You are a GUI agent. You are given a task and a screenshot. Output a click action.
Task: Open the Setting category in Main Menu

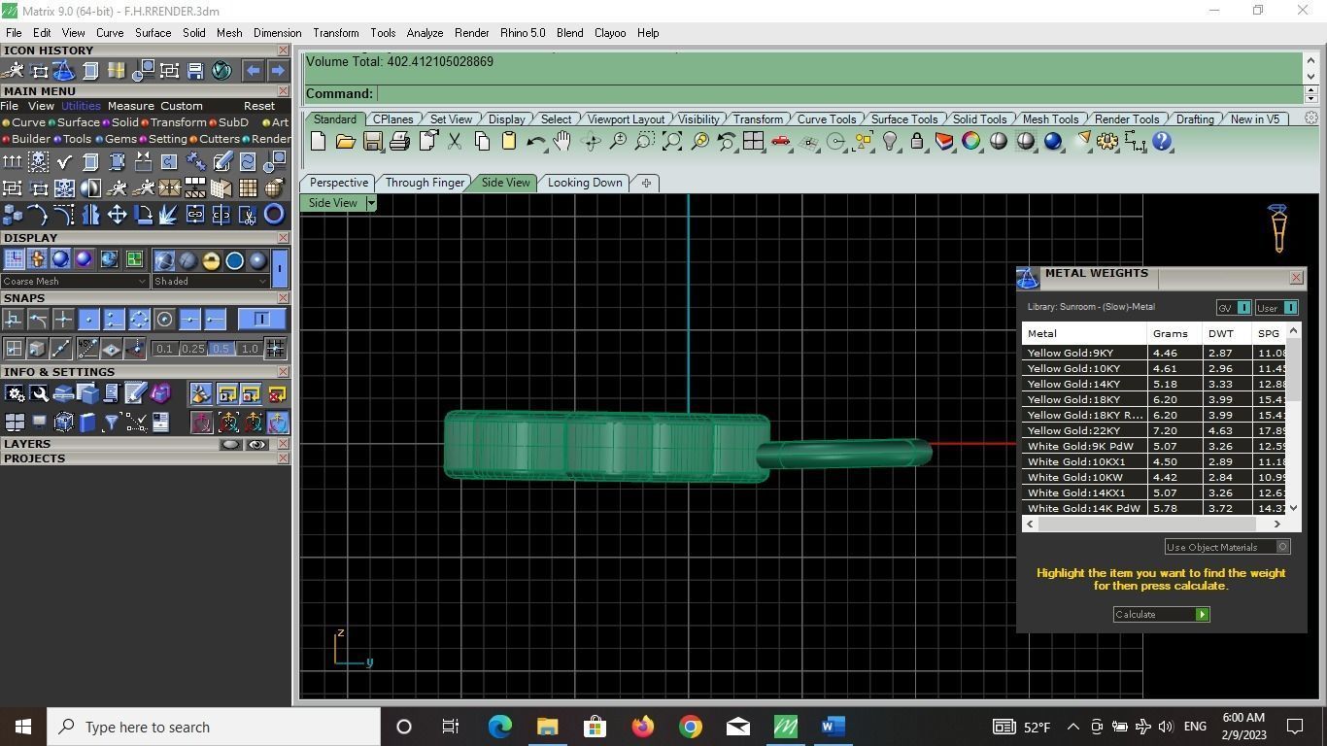tap(163, 139)
